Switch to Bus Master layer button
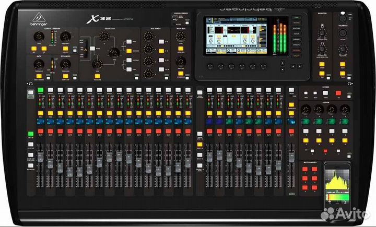Screen dimensions: 376x227 30,165
